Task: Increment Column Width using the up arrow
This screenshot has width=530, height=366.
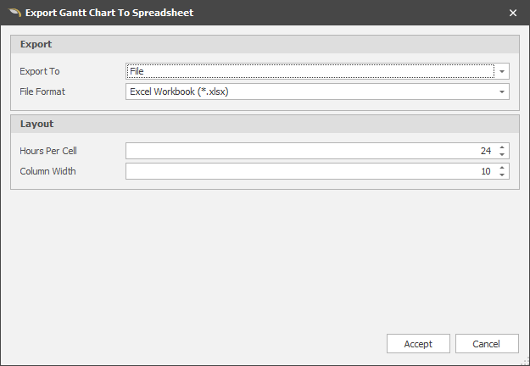Action: point(502,168)
